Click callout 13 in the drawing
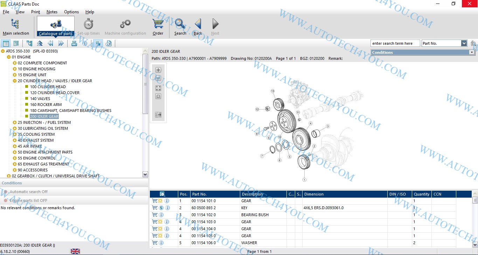The width and height of the screenshot is (478, 255). coord(272,91)
